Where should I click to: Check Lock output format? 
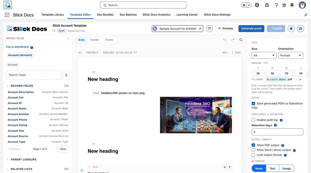coord(253,155)
